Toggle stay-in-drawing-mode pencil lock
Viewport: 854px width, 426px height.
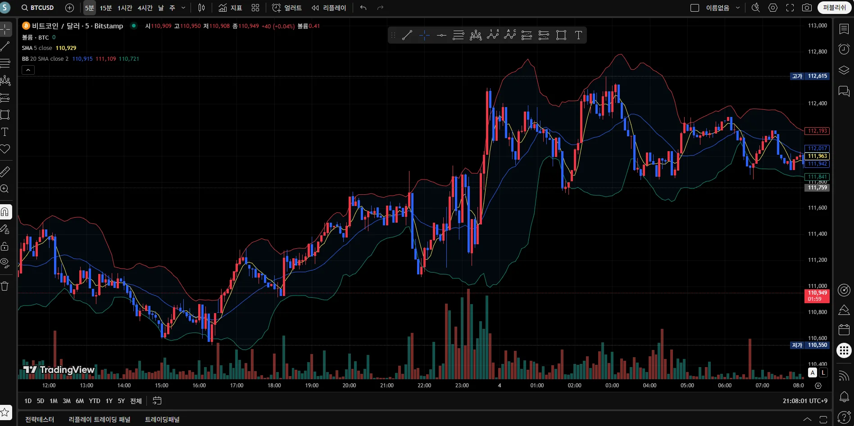click(x=5, y=229)
